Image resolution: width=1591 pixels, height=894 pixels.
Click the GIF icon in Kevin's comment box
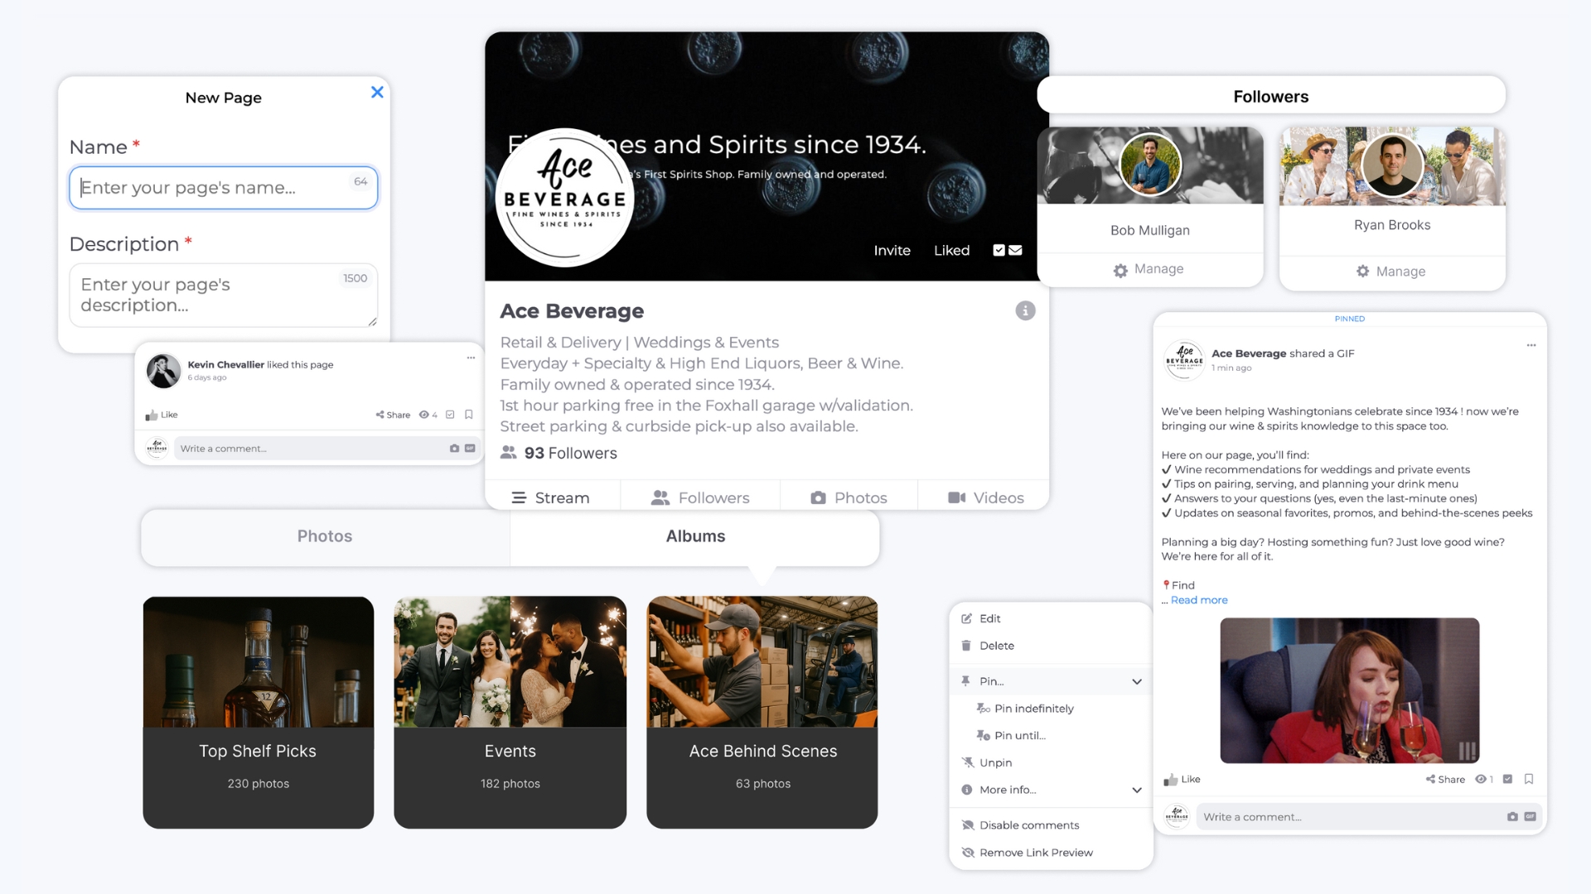click(x=470, y=449)
